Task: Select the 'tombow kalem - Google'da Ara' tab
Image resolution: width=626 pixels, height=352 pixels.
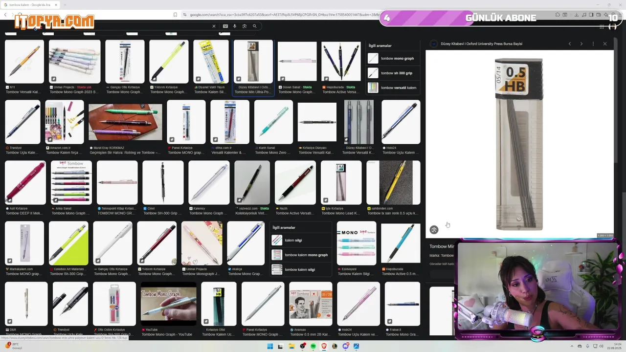Action: point(30,5)
